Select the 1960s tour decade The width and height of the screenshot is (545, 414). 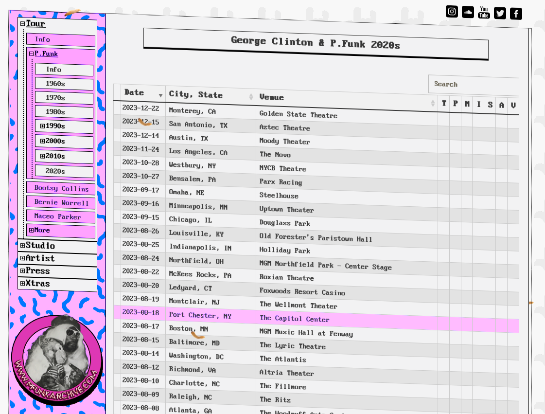(64, 84)
